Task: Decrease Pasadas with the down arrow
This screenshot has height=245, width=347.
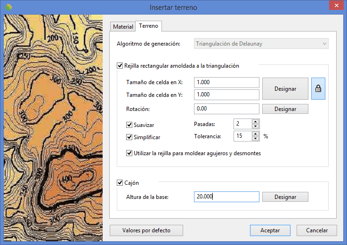Action: click(255, 126)
